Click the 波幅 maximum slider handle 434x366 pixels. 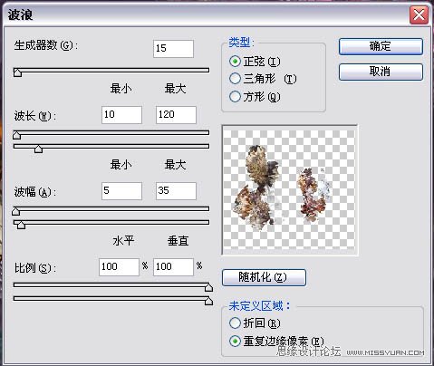click(21, 225)
